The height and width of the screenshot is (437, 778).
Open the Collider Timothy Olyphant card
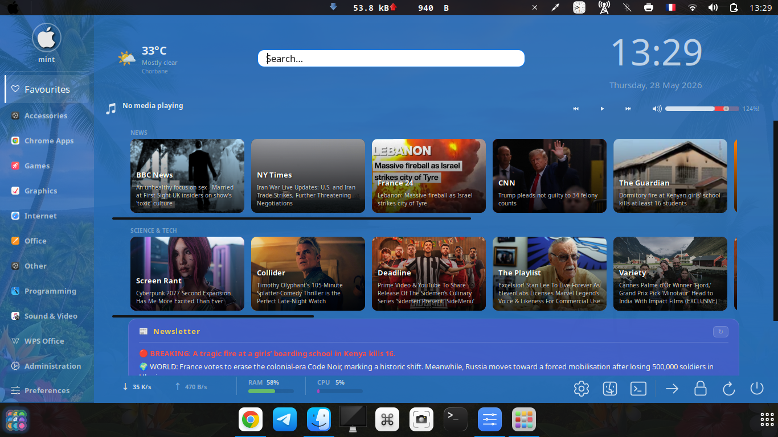tap(308, 274)
